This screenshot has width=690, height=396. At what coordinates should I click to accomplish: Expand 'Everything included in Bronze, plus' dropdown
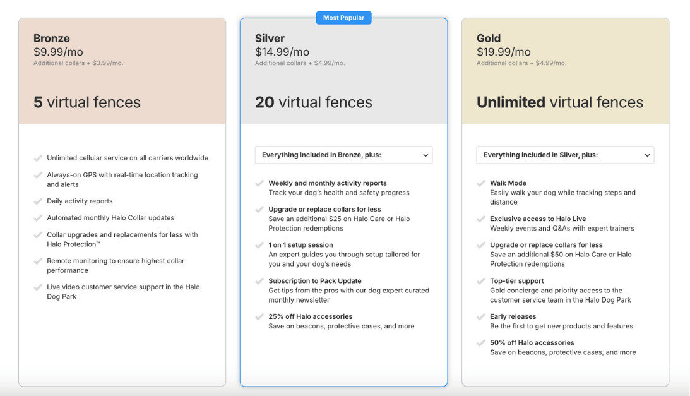343,155
